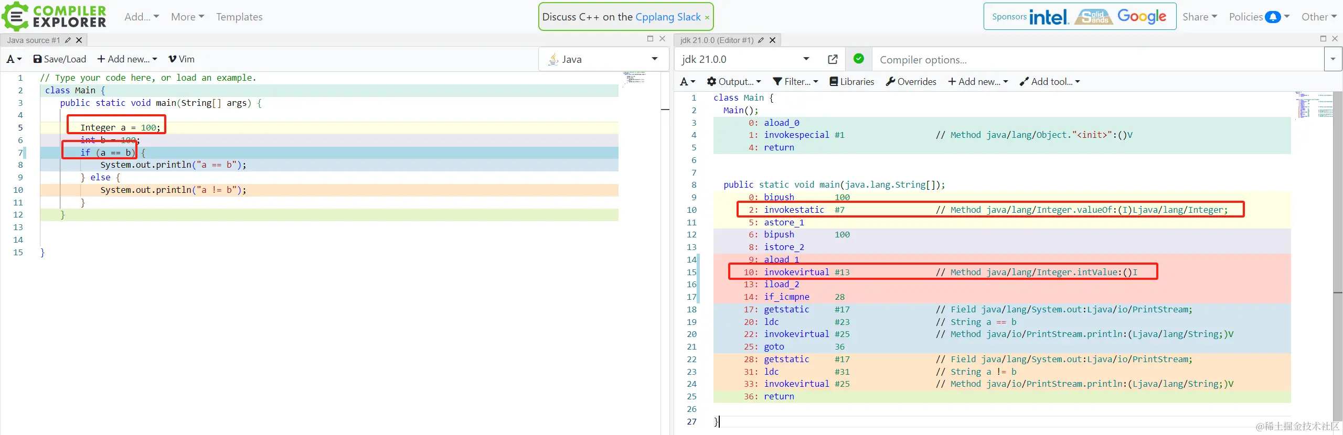Click the '} else {' source line
The width and height of the screenshot is (1343, 435).
click(x=100, y=178)
